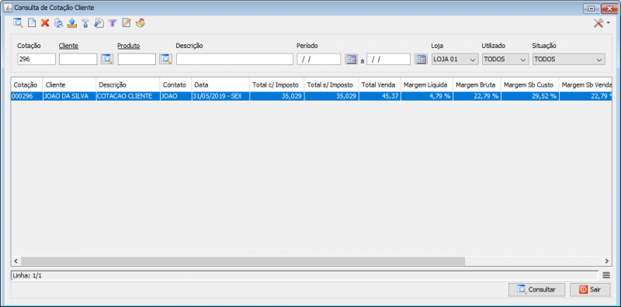Viewport: 621px width, 307px height.
Task: Click the Descrição input field
Action: pyautogui.click(x=235, y=60)
